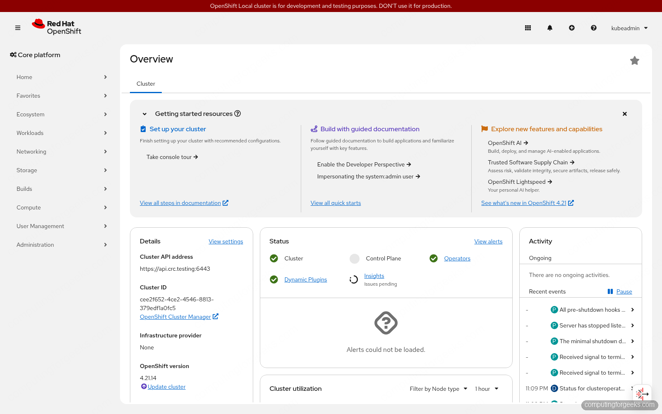Click Update cluster link
The width and height of the screenshot is (662, 414).
[x=167, y=387]
